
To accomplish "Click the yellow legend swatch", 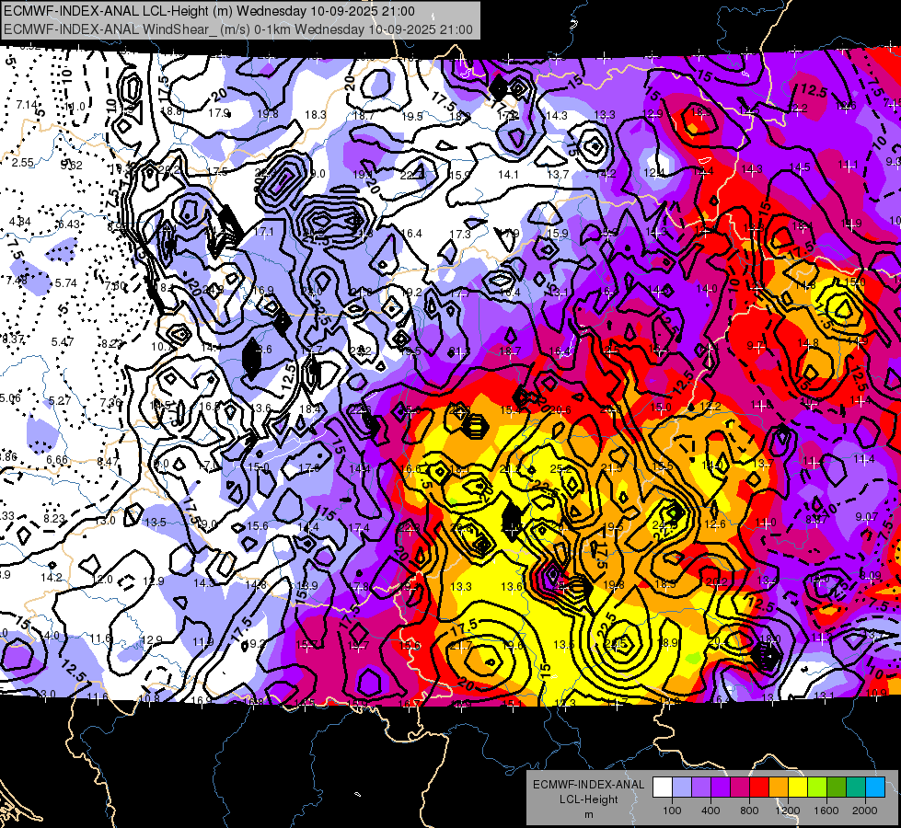I will point(798,788).
